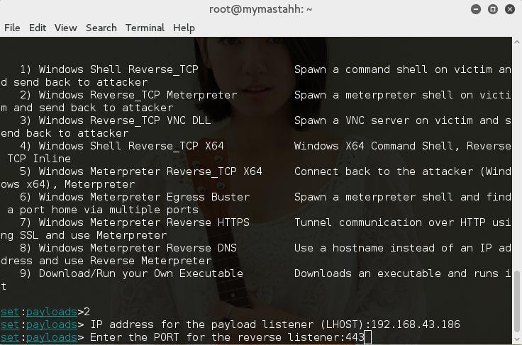Open the View menu
The height and width of the screenshot is (345, 522).
65,28
